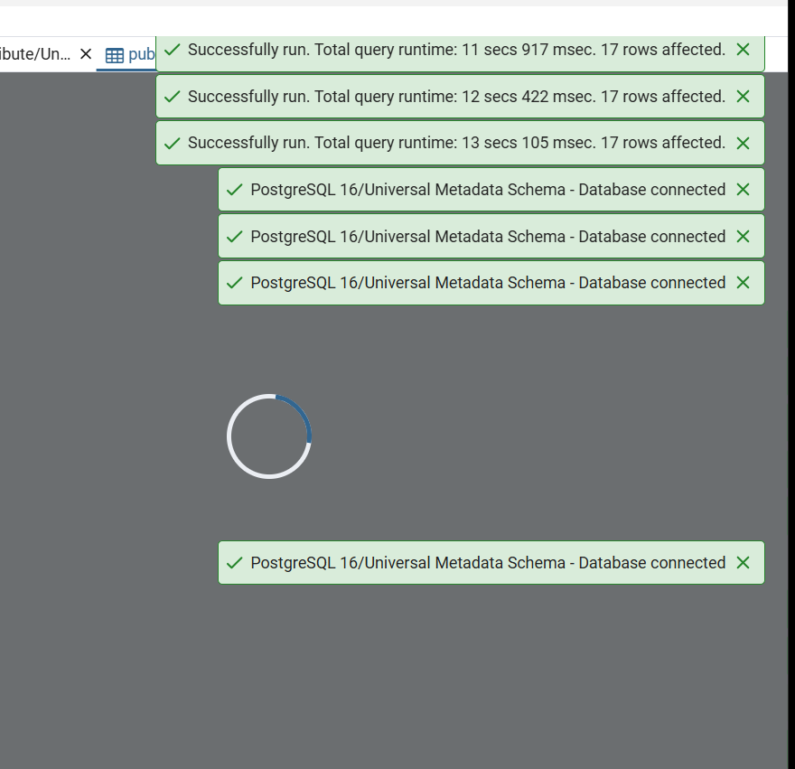
Task: Click Database connected message text below spinner
Action: click(488, 563)
